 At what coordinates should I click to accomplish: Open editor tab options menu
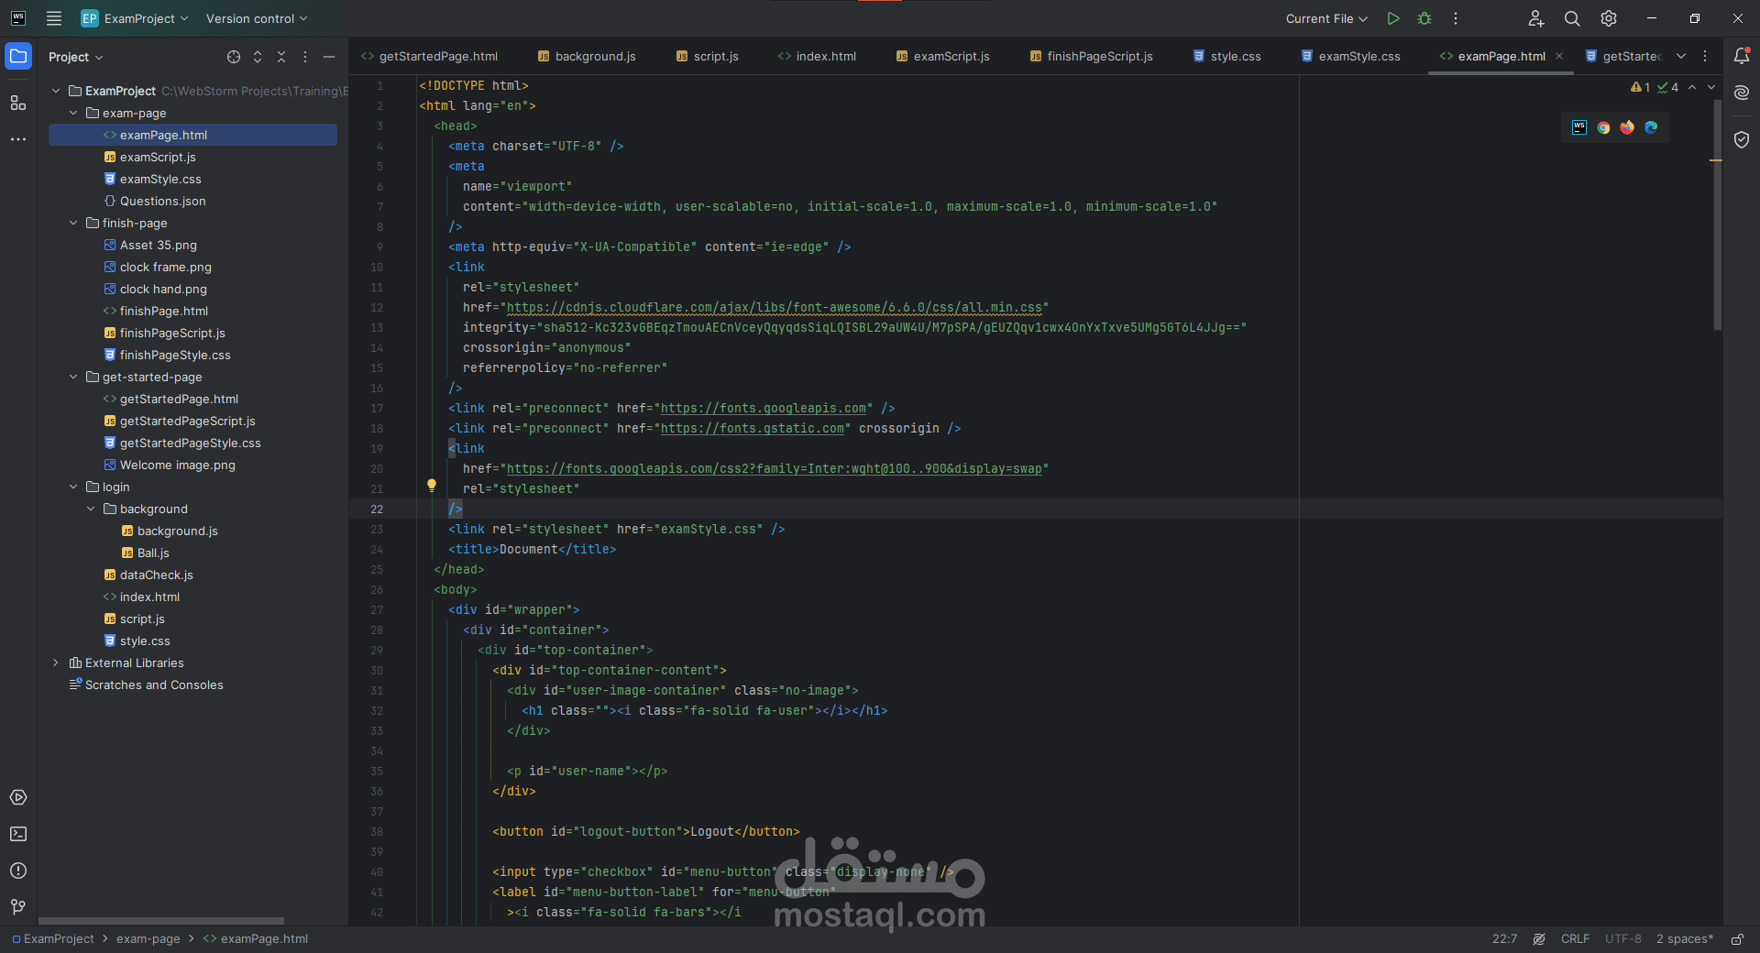coord(1705,56)
